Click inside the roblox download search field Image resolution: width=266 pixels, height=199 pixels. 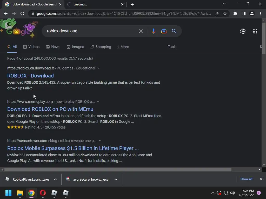pyautogui.click(x=92, y=31)
